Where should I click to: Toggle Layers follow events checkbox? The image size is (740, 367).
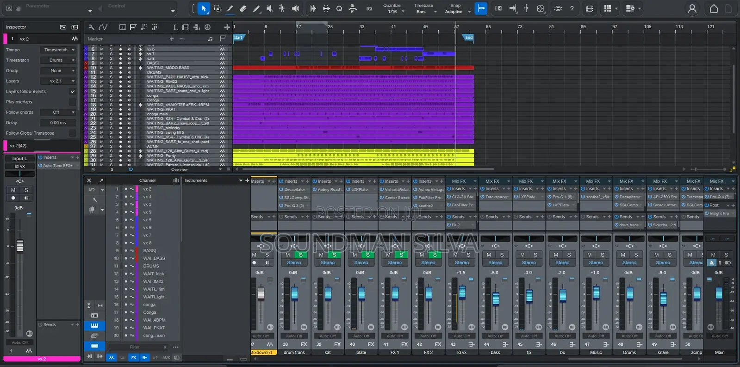[x=72, y=92]
